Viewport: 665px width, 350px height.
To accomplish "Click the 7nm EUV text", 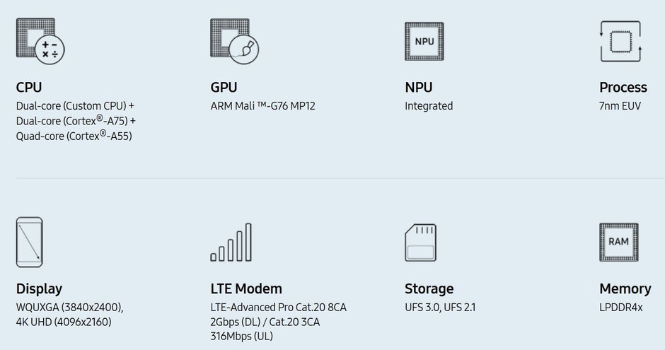I will pos(620,106).
